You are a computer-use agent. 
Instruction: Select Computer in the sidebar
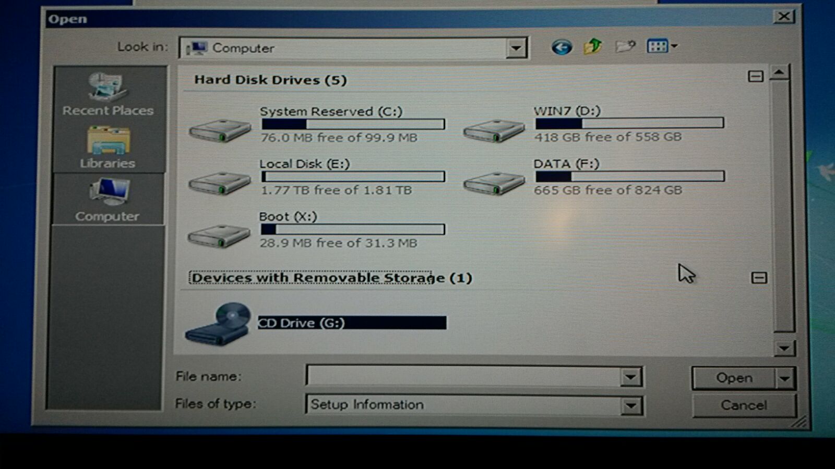click(108, 200)
